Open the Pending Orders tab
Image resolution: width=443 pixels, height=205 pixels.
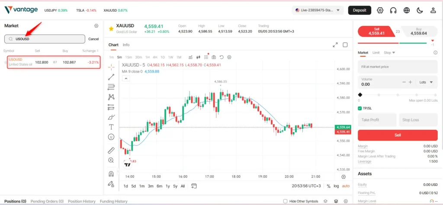click(47, 202)
